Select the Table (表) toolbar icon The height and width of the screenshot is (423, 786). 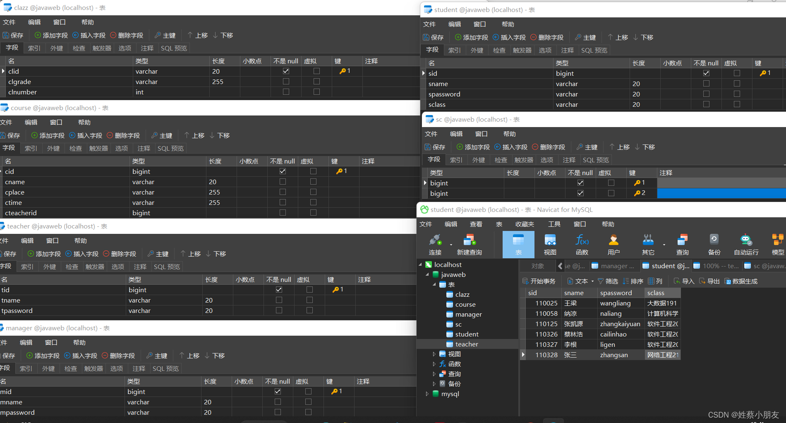(518, 244)
